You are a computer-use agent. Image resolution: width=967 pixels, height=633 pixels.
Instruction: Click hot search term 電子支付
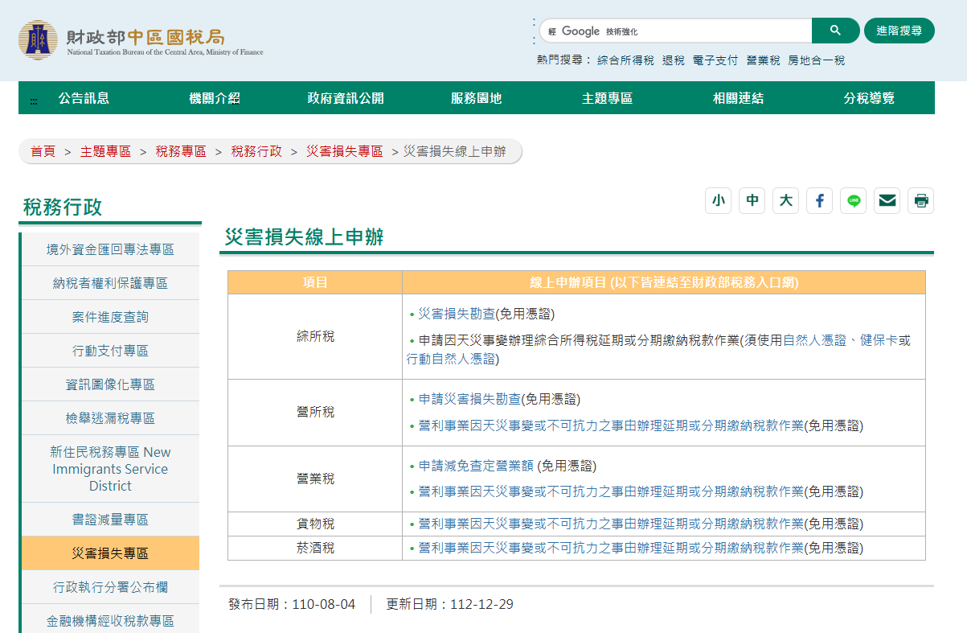pyautogui.click(x=715, y=60)
